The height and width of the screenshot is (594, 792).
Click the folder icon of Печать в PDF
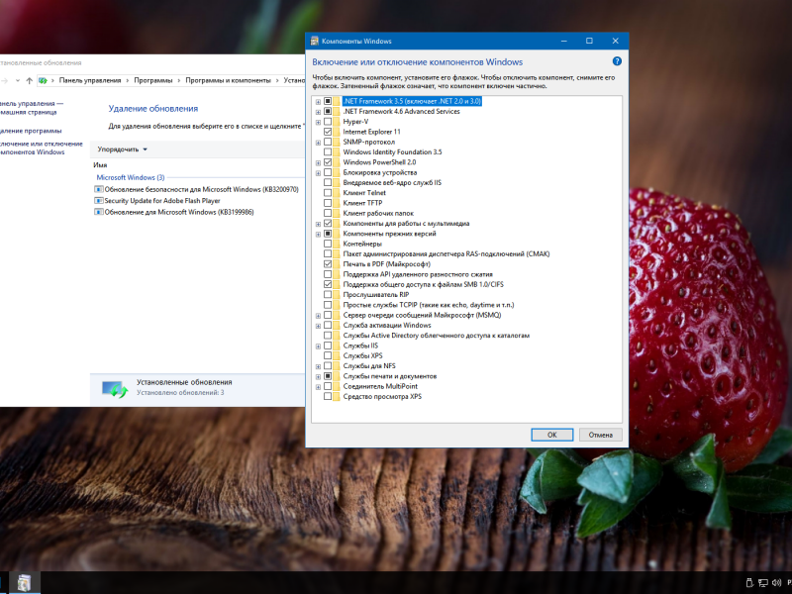tap(337, 264)
